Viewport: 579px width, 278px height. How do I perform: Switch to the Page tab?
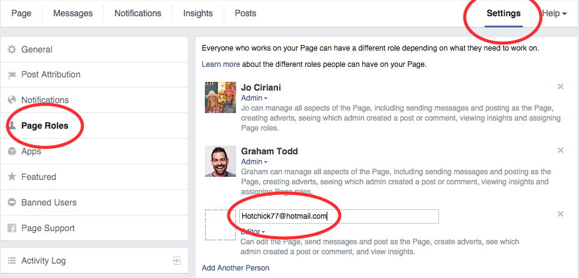tap(21, 13)
